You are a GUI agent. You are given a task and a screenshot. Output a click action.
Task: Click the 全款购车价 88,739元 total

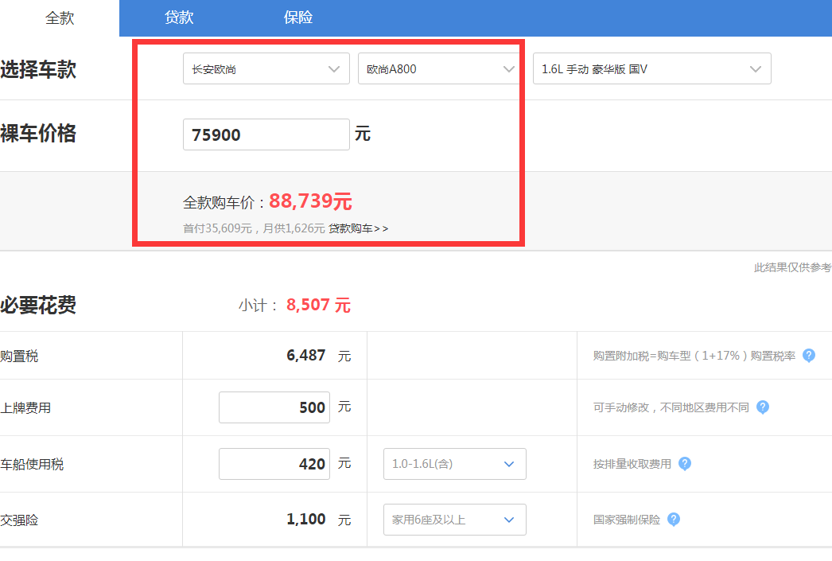[x=267, y=201]
